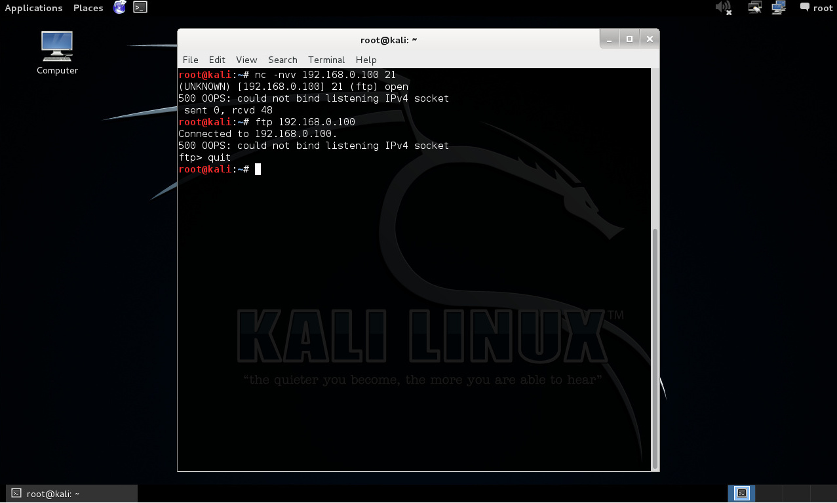Open the root user menu
This screenshot has height=503, width=837.
[x=823, y=8]
